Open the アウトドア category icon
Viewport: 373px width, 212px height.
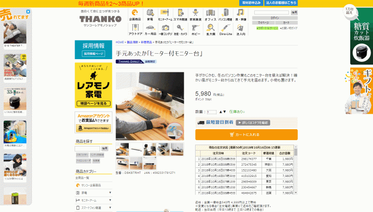point(135,30)
